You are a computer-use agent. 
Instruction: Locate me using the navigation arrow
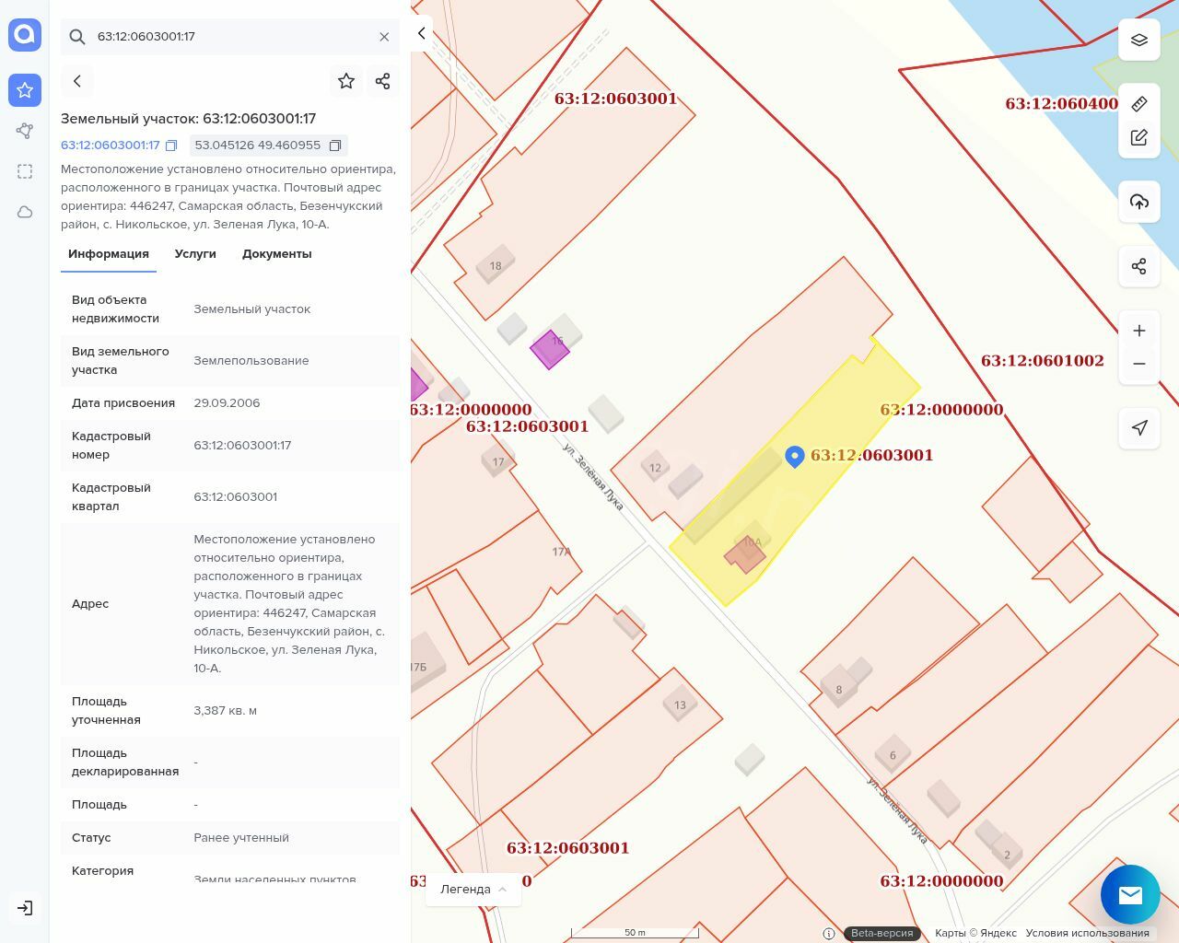tap(1139, 427)
